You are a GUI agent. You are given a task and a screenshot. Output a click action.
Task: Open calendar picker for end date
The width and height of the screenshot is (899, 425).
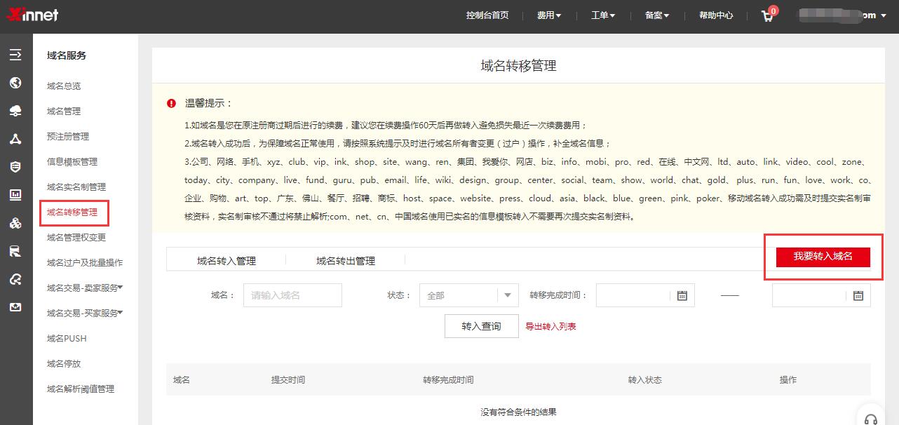pos(858,296)
